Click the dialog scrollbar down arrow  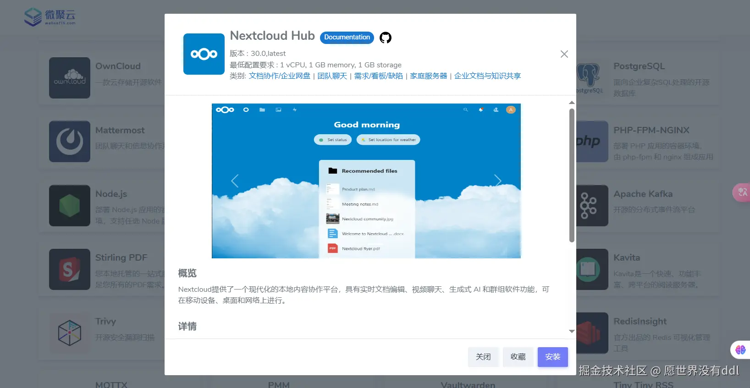(572, 331)
